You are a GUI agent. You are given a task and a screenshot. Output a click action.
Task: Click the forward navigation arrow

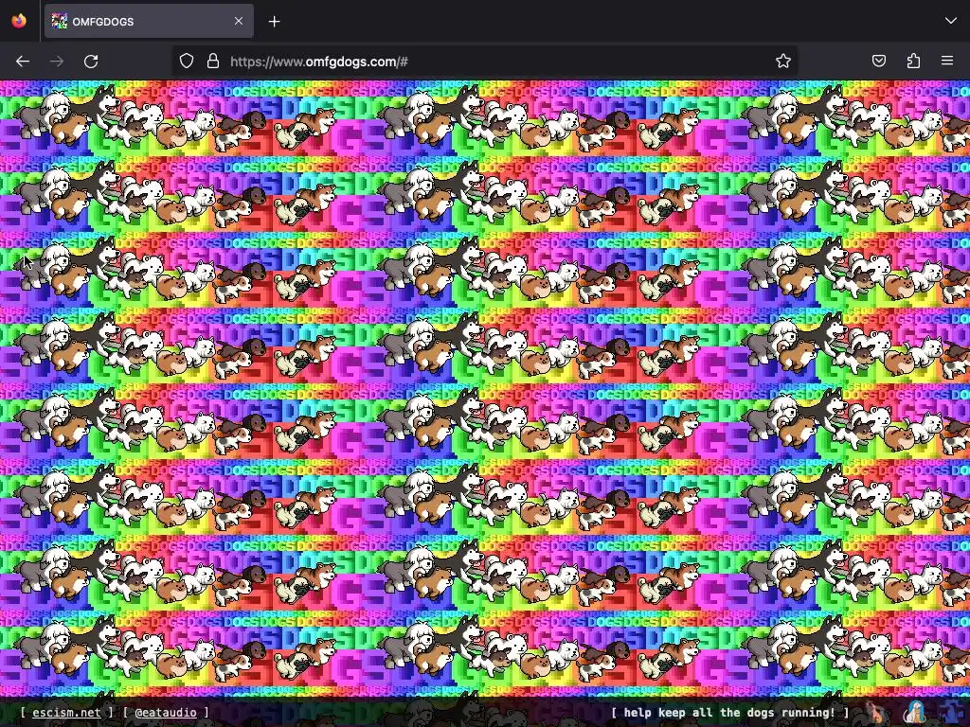57,62
